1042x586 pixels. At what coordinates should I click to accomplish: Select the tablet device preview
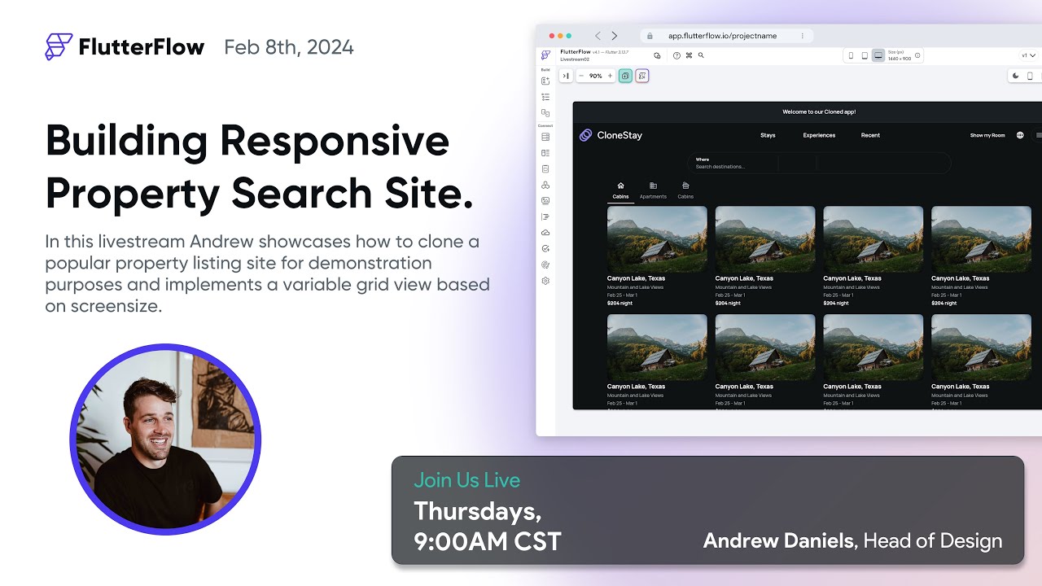point(865,55)
